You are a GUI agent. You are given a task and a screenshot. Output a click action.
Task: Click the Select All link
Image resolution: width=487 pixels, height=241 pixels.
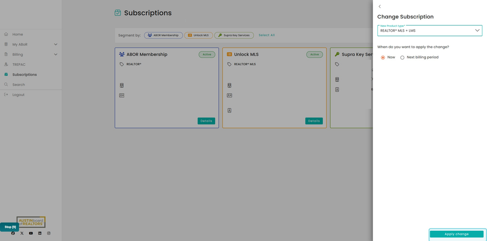pyautogui.click(x=267, y=35)
